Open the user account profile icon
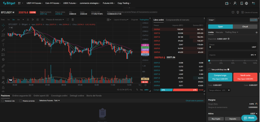260x122 pixels. tap(235, 3)
